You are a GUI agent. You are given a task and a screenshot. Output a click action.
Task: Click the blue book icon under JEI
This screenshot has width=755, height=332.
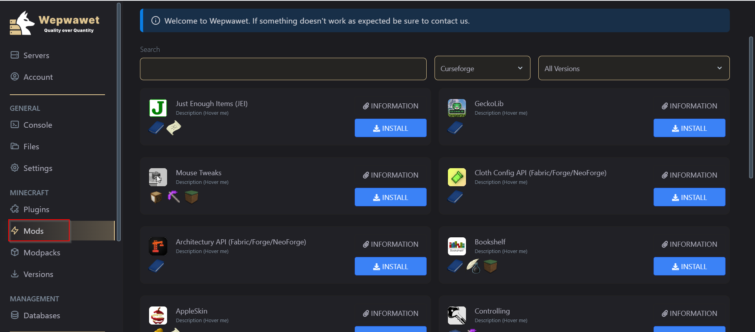[156, 128]
